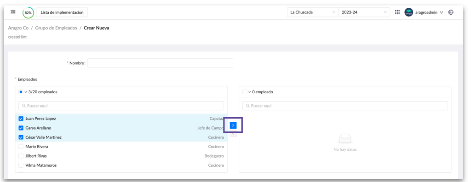
Task: Open the 2023-24 season dropdown
Action: [x=364, y=12]
